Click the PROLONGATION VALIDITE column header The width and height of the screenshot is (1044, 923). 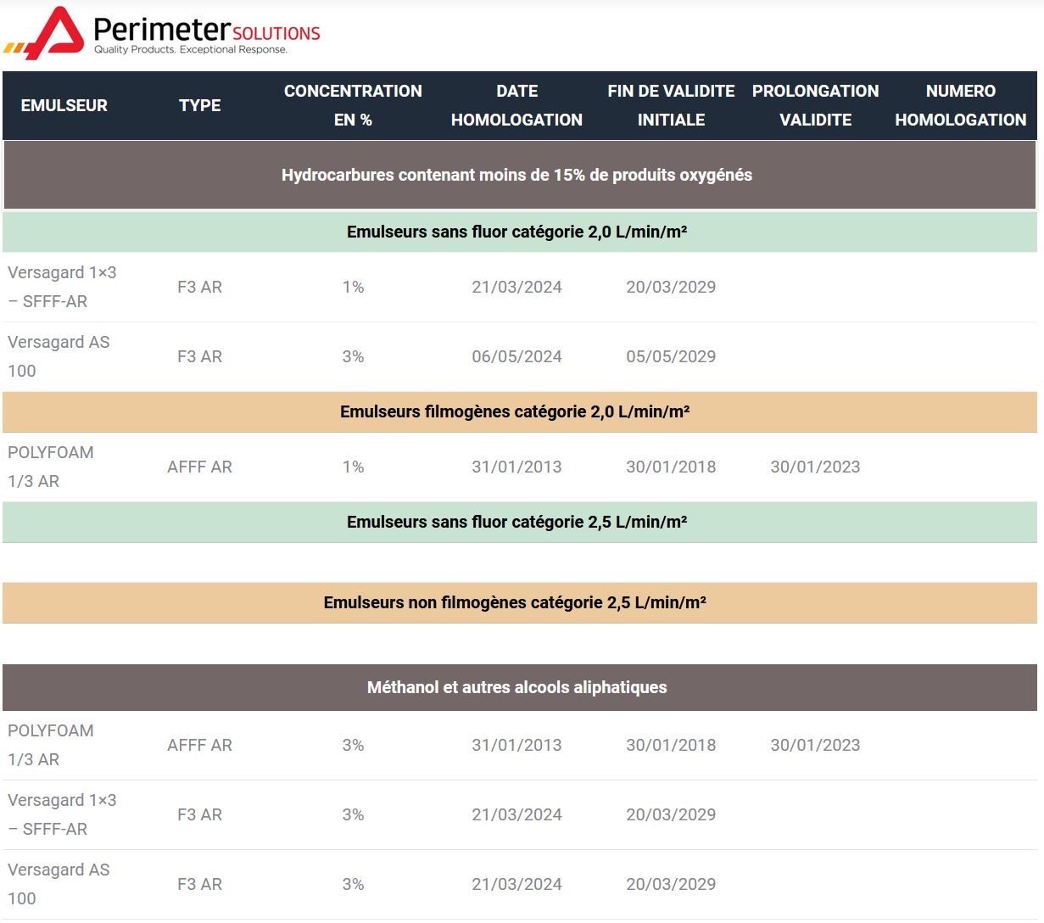point(815,105)
